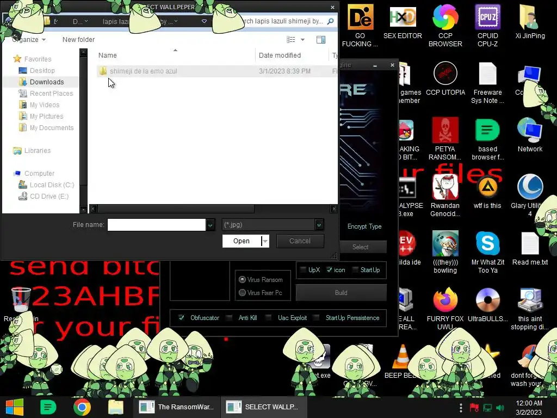Viewport: 557px width, 418px height.
Task: Launch FURRY FOX UWU Firefox icon
Action: coord(445,309)
